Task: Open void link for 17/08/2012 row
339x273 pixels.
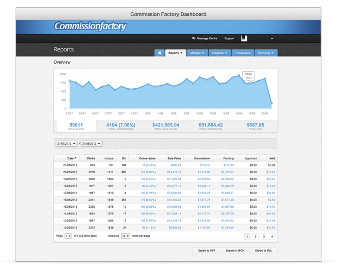Action: 271,193
